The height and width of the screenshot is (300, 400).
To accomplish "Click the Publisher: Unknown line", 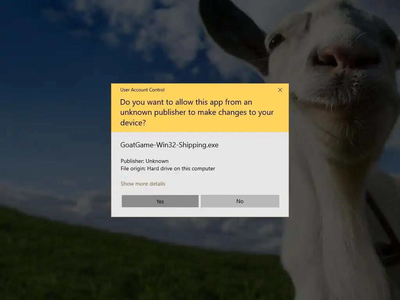I will point(145,161).
